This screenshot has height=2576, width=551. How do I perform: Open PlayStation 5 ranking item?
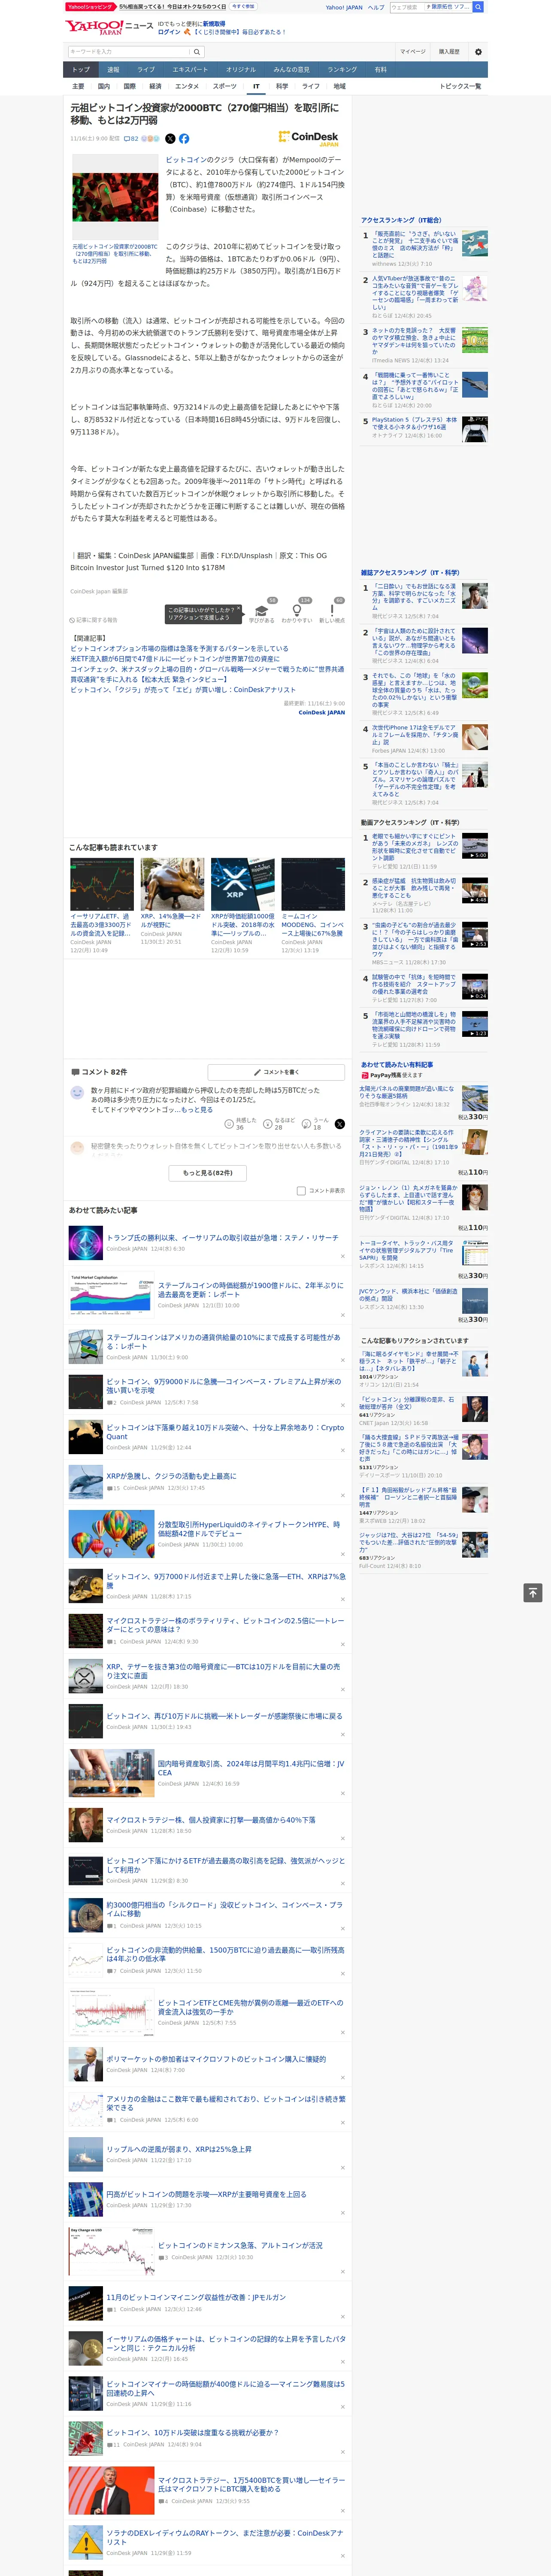pos(414,424)
